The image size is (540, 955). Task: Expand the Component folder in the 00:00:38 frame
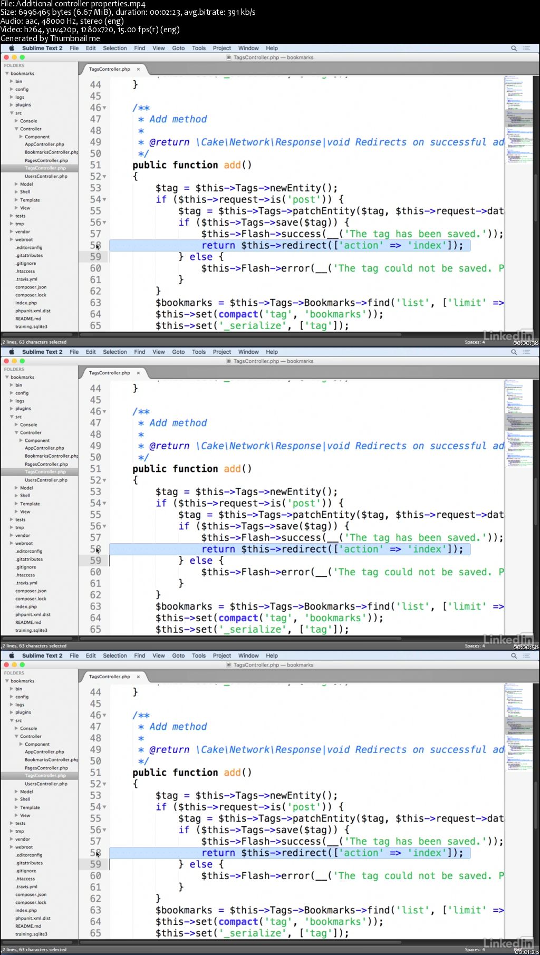pyautogui.click(x=21, y=137)
